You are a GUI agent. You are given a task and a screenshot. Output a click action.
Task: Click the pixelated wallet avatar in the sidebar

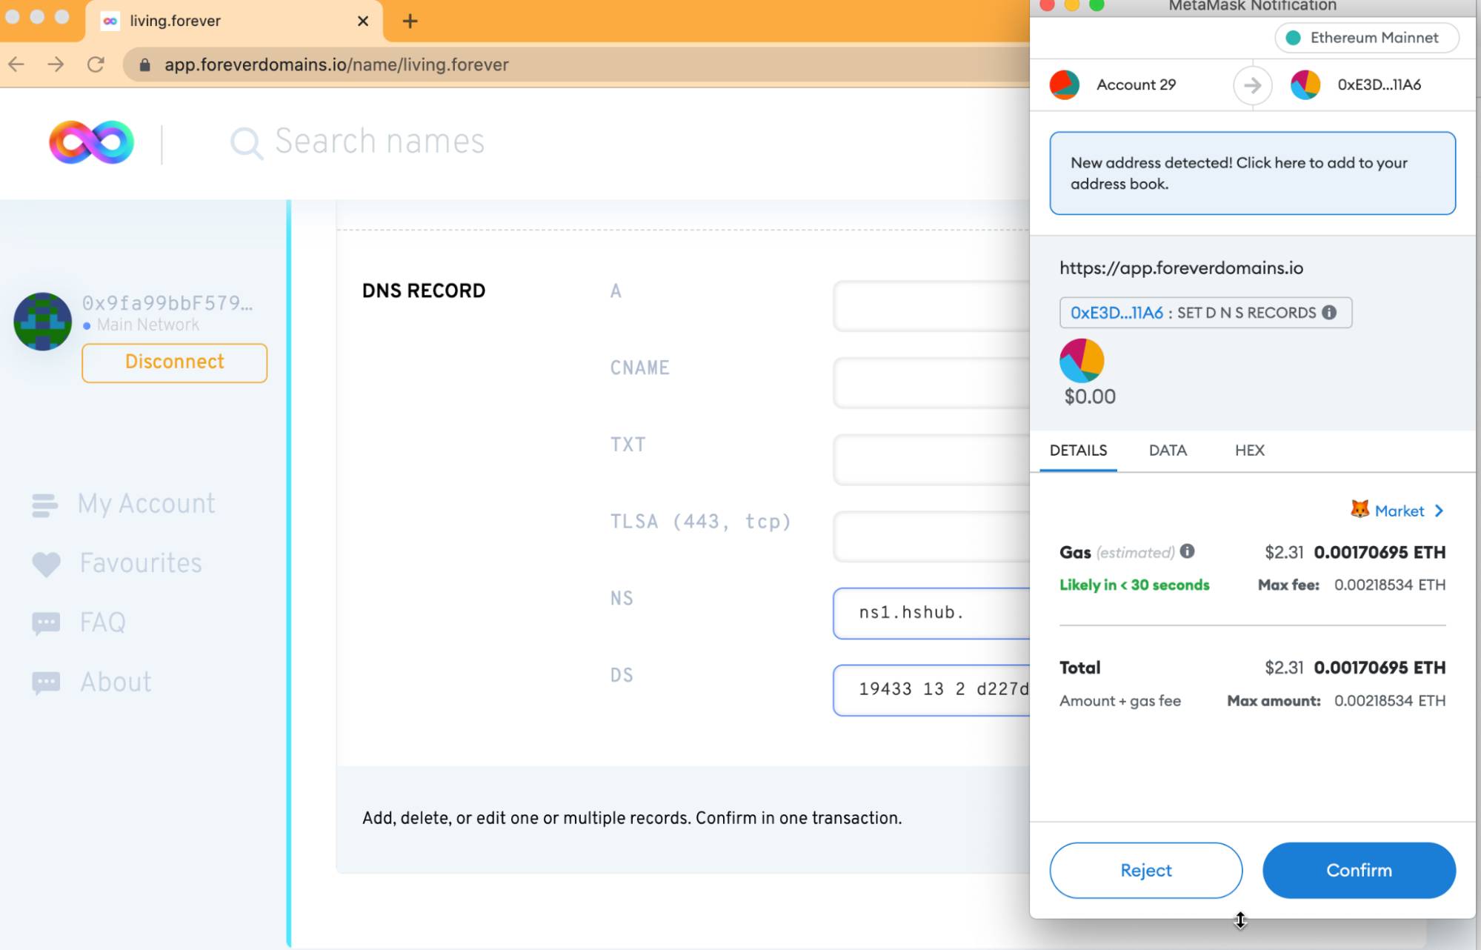click(43, 321)
